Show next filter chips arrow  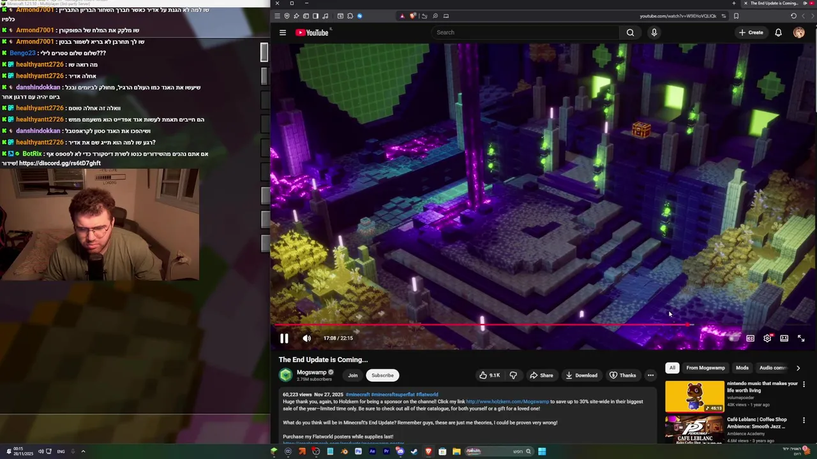click(798, 368)
